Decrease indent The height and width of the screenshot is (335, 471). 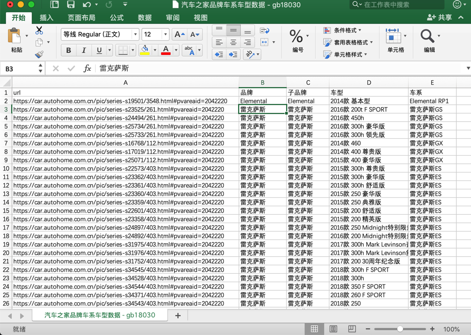tap(219, 54)
